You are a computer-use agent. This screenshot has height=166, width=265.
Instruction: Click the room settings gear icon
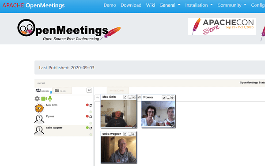[37, 98]
